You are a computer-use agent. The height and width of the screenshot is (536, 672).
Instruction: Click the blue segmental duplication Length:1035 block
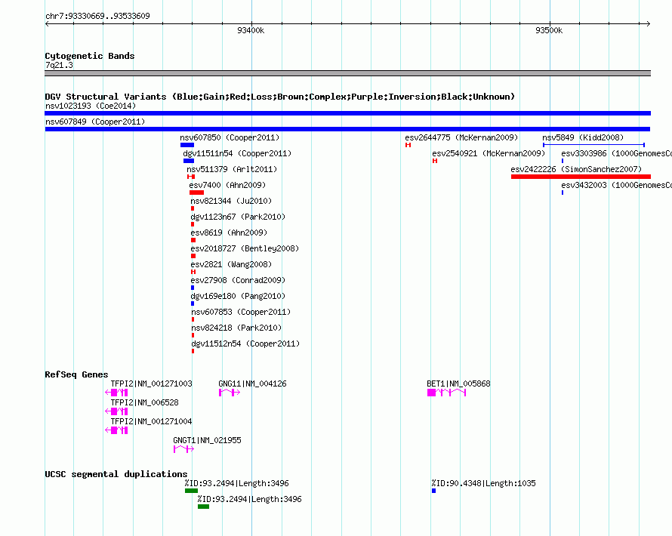[x=433, y=491]
